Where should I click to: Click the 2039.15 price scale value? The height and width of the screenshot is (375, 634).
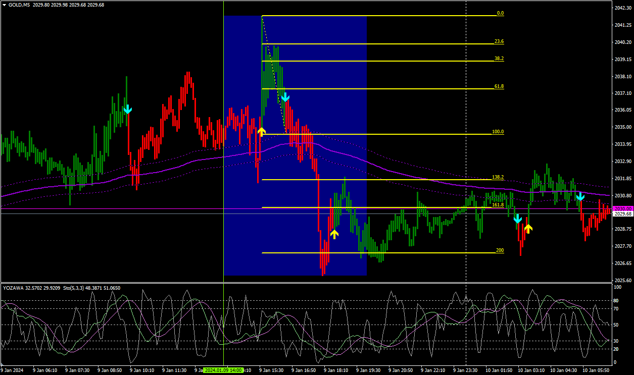coord(622,59)
